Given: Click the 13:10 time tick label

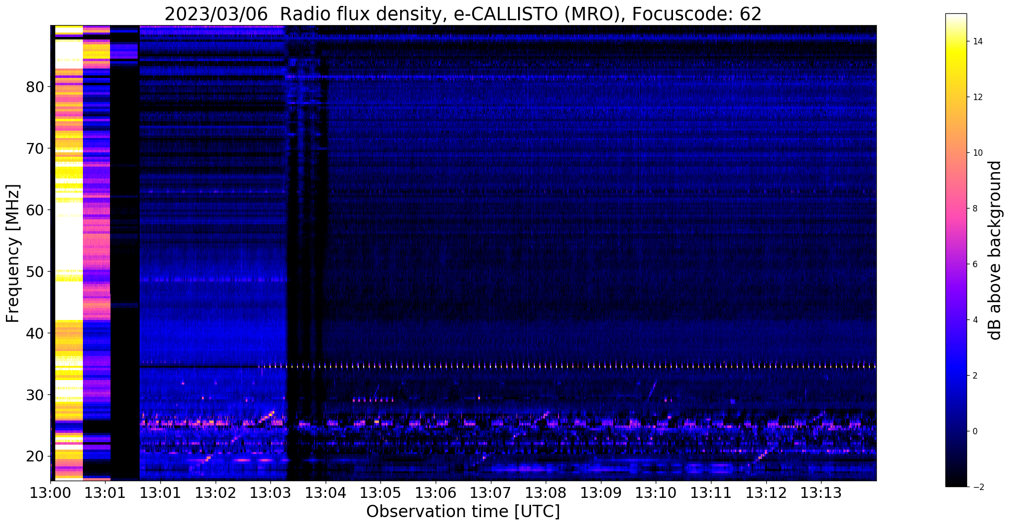Looking at the screenshot, I should coord(656,493).
